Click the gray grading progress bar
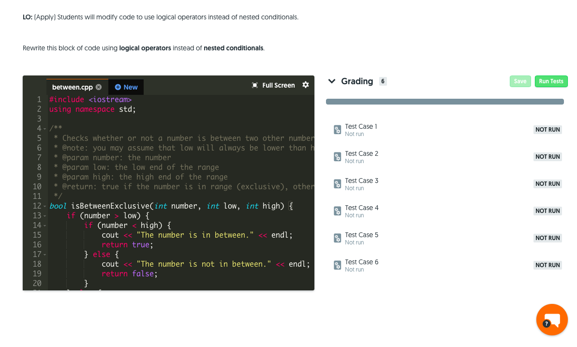Screen dimensions: 577x347 pos(445,102)
